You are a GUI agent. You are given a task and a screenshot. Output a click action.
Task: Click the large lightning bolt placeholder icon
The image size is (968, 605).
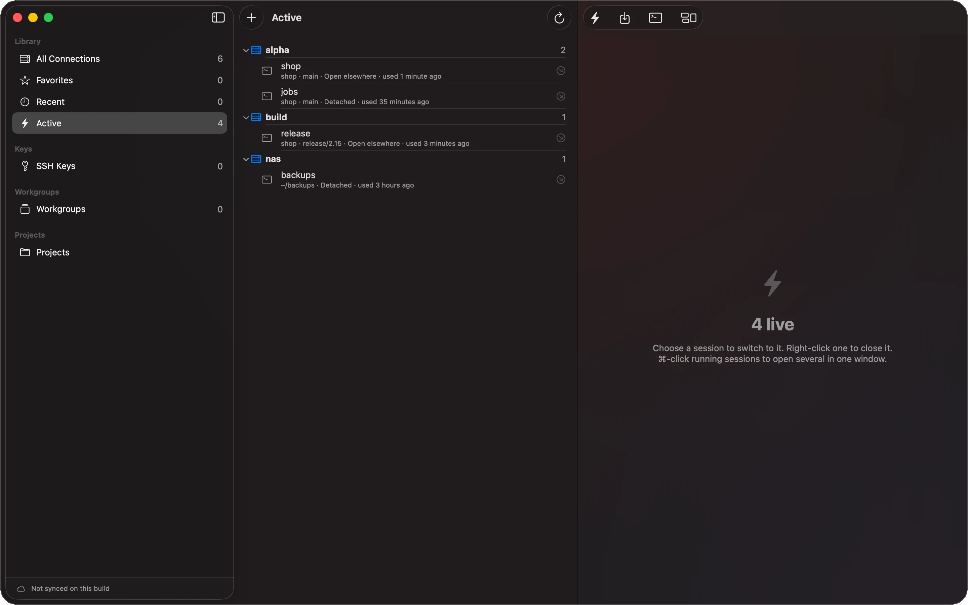pyautogui.click(x=772, y=283)
